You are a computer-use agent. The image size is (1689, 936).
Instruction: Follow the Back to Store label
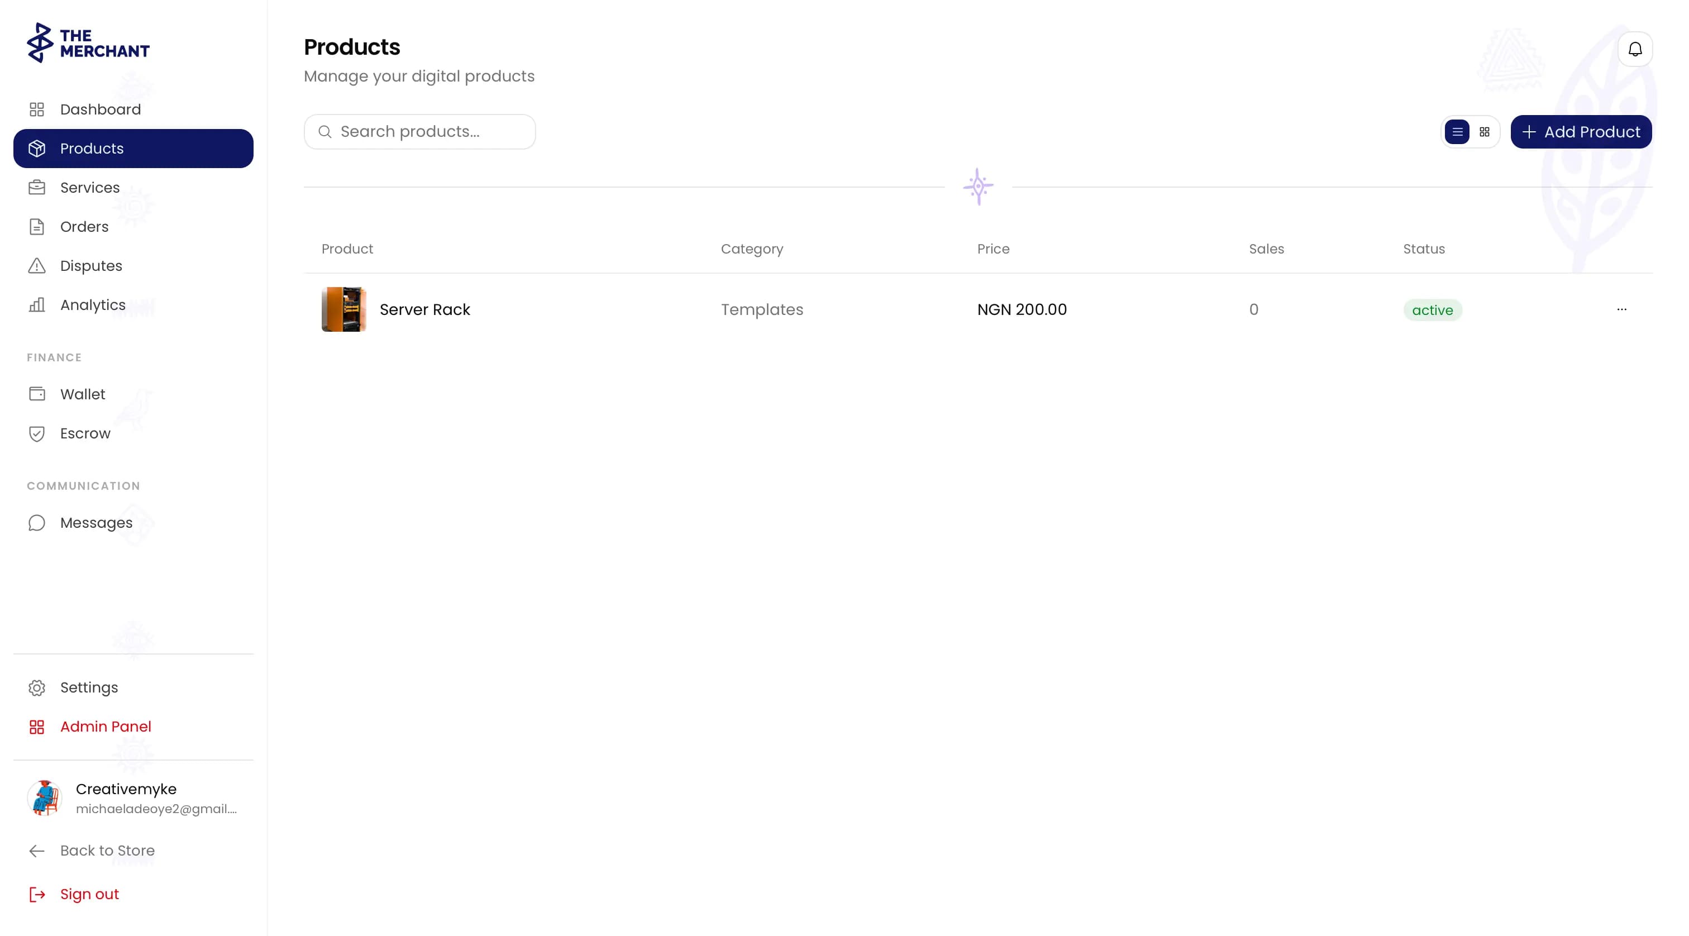(108, 851)
